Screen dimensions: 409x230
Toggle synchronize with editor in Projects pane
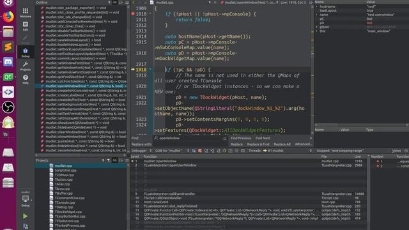(x=115, y=160)
